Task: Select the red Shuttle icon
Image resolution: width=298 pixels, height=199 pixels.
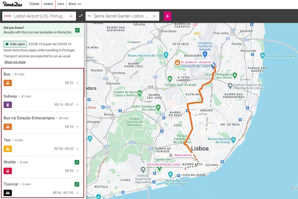Action: pos(8,171)
